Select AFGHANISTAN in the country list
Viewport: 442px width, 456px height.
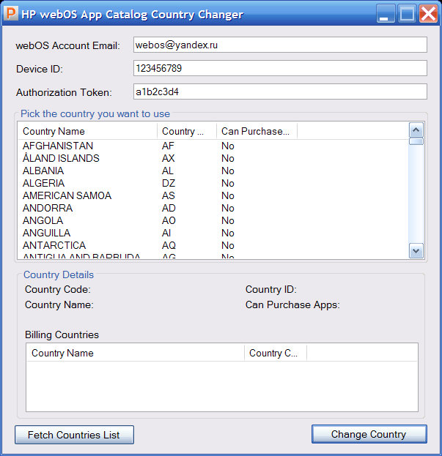pos(58,146)
